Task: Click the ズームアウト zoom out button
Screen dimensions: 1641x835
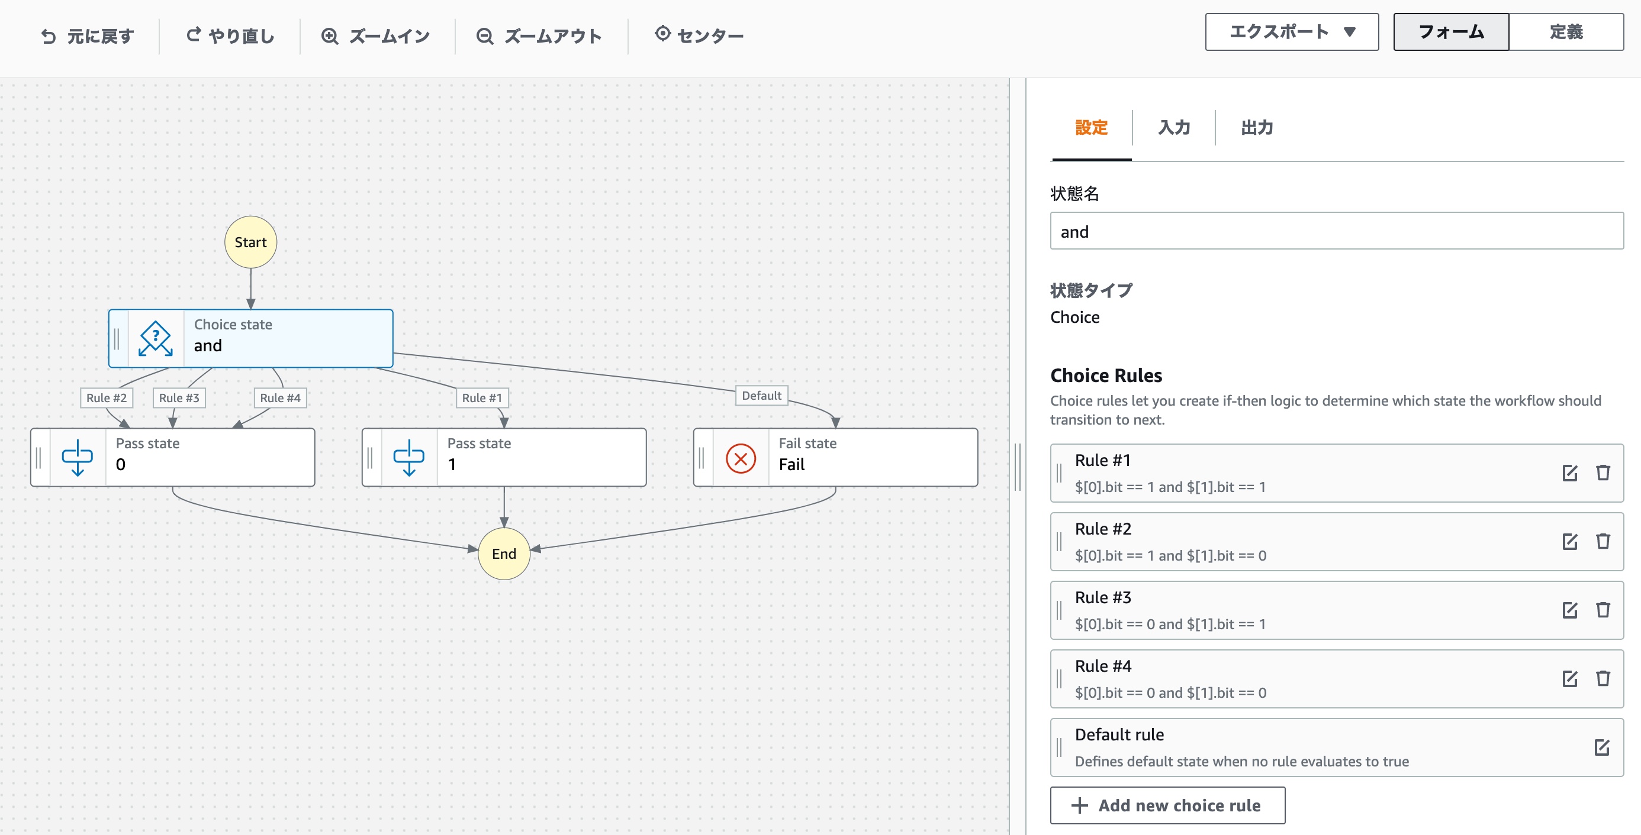Action: (539, 36)
